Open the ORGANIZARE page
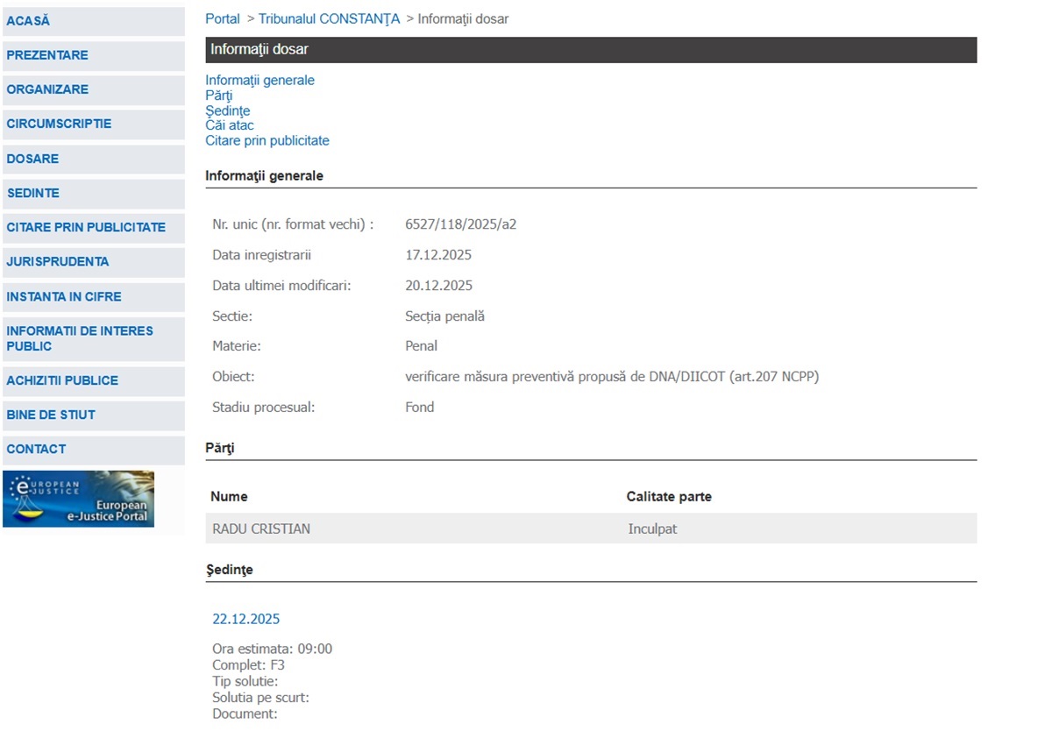Screen dimensions: 1052x731 [47, 89]
